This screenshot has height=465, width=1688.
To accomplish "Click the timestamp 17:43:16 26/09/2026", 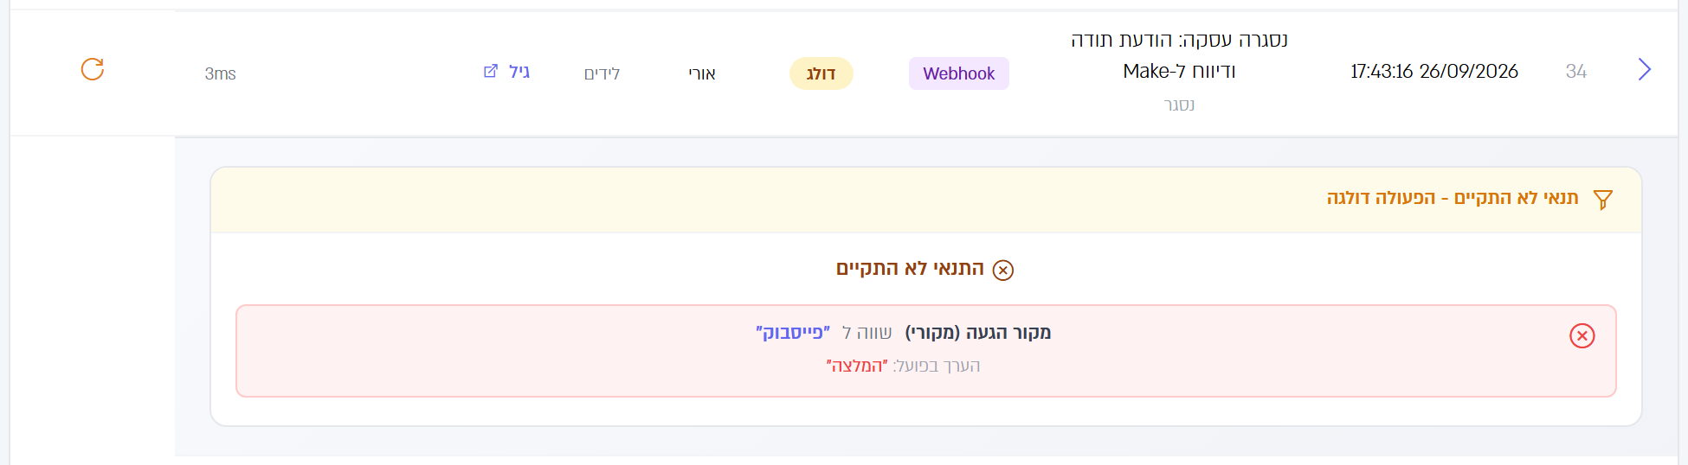I will (1434, 71).
